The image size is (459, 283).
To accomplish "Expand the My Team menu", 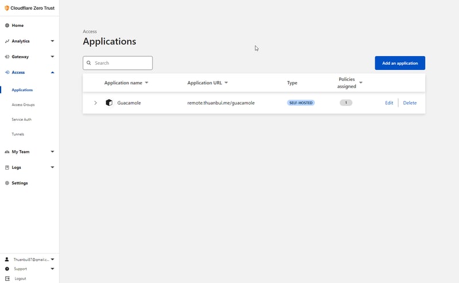I will 52,152.
